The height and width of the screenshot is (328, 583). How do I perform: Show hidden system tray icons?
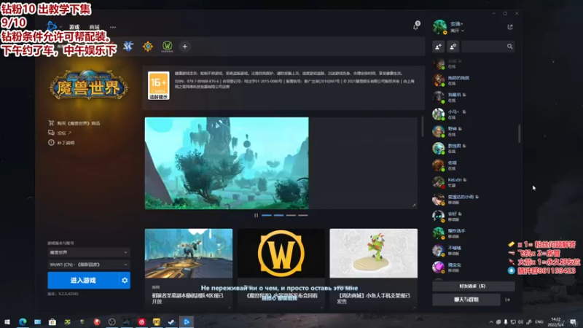pos(491,322)
